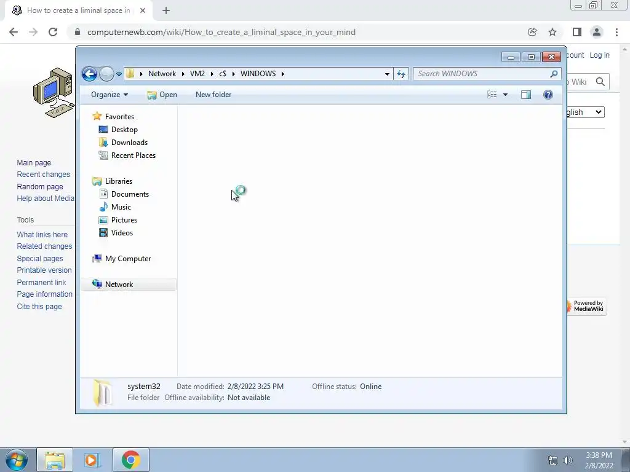Open recent locations dropdown arrow
Viewport: 630px width, 472px height.
coord(119,74)
